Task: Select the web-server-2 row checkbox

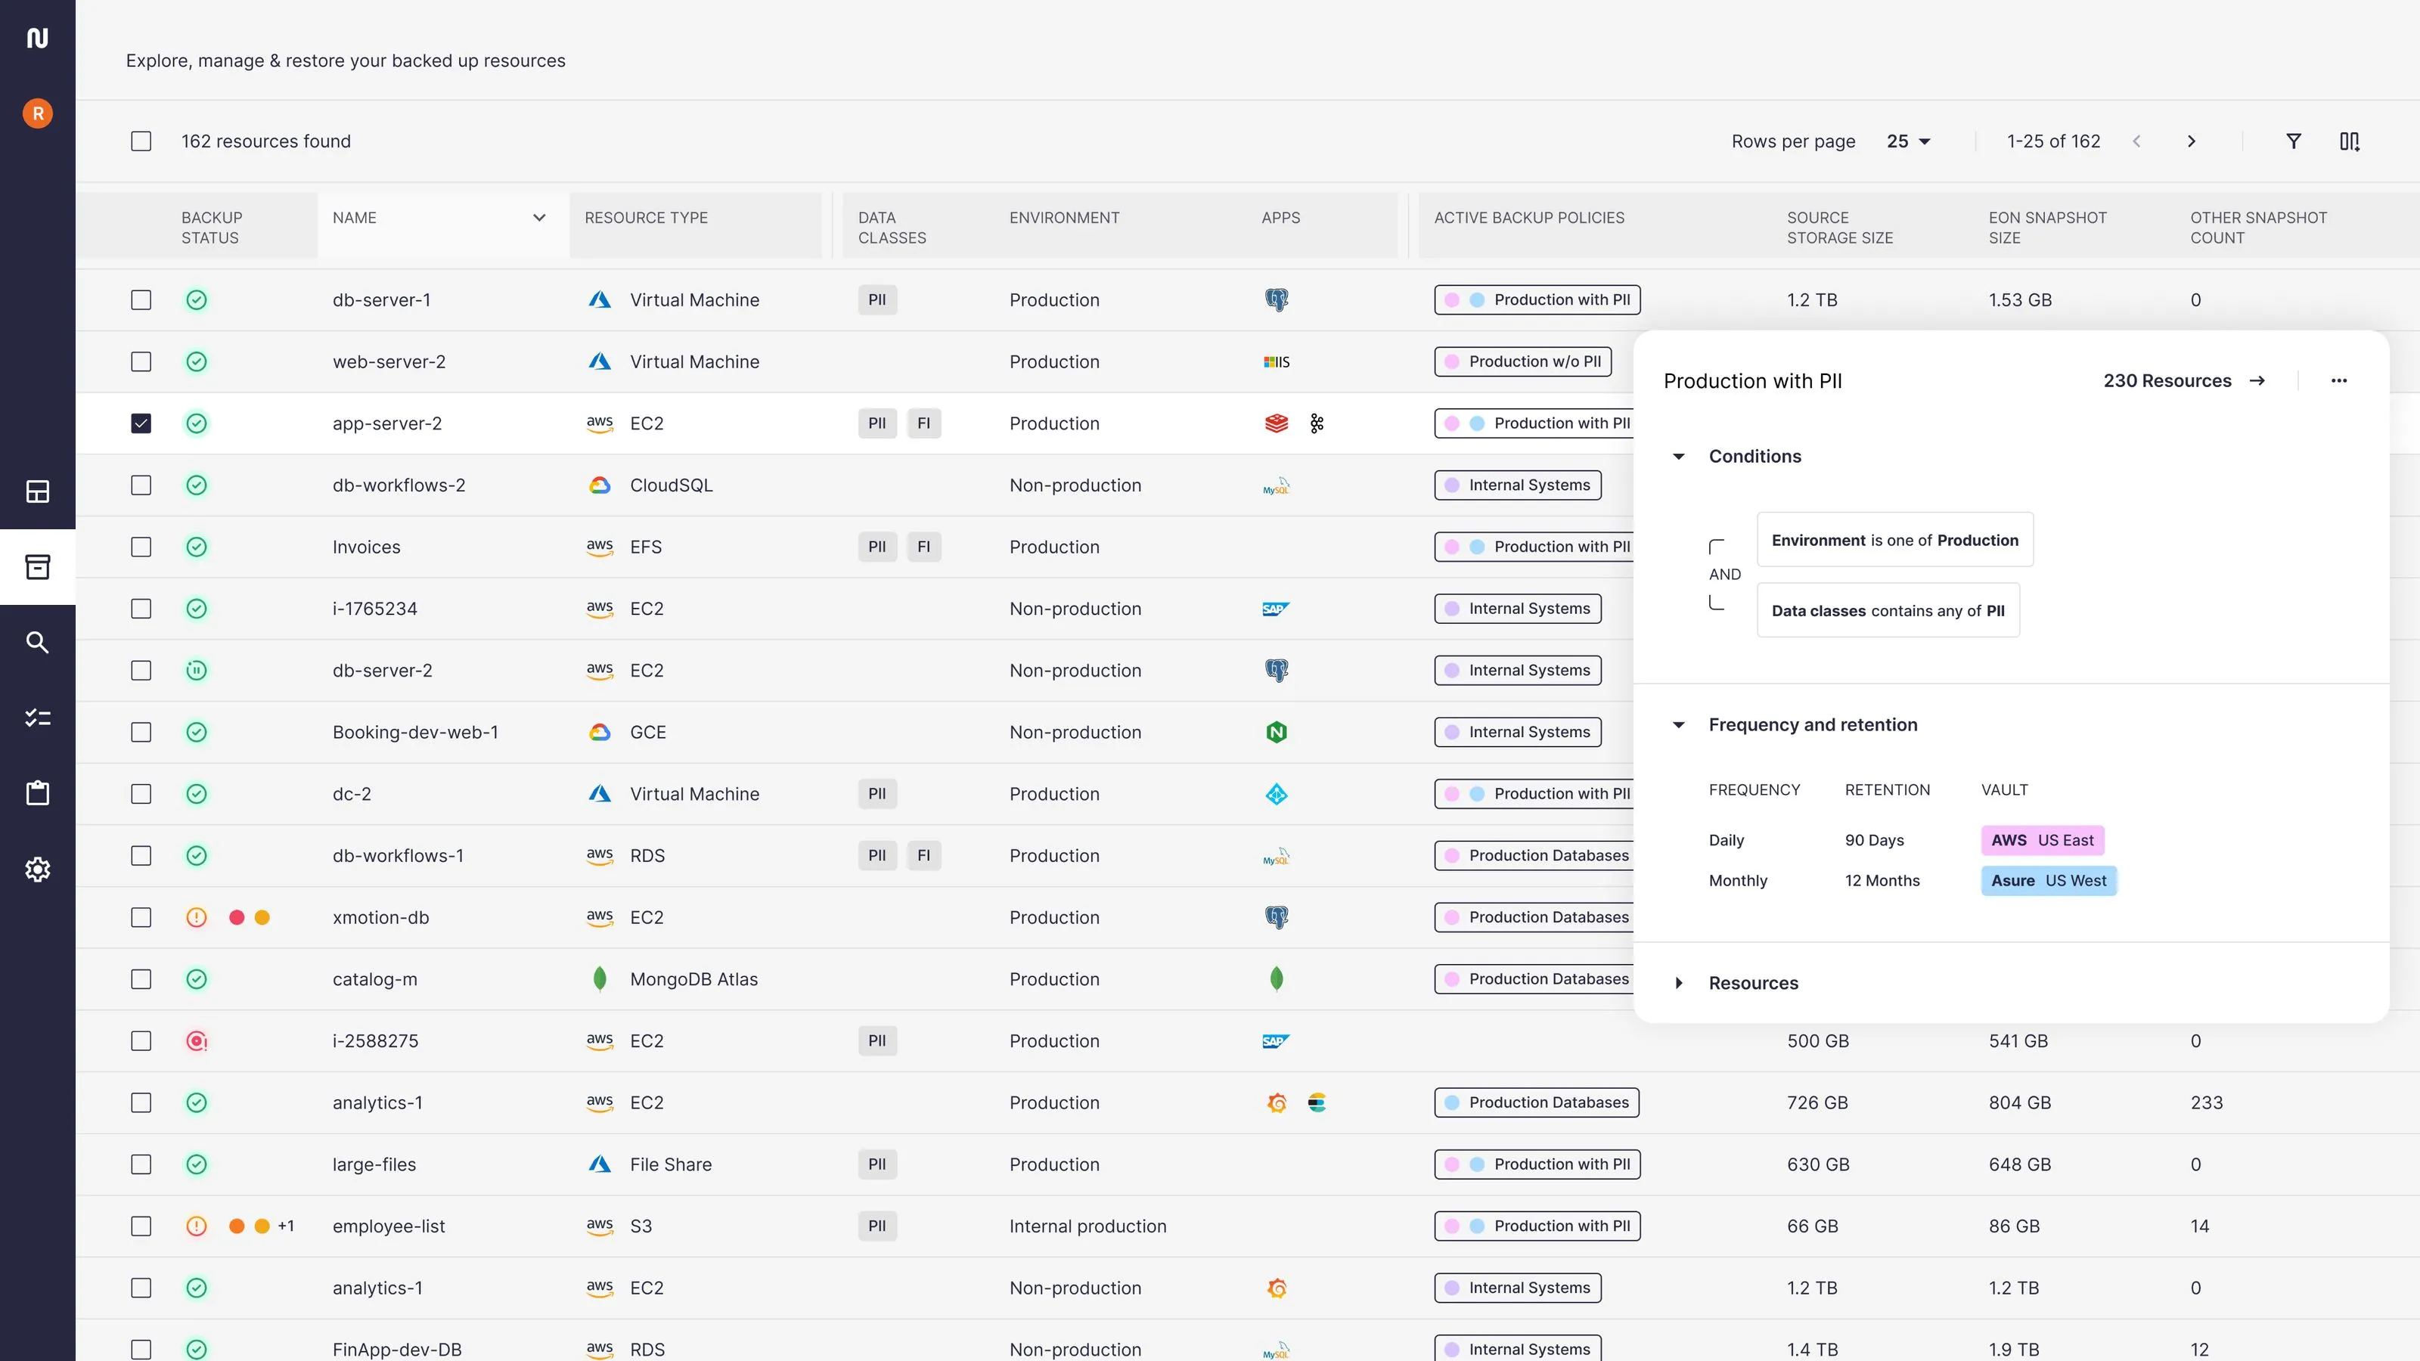Action: (141, 361)
